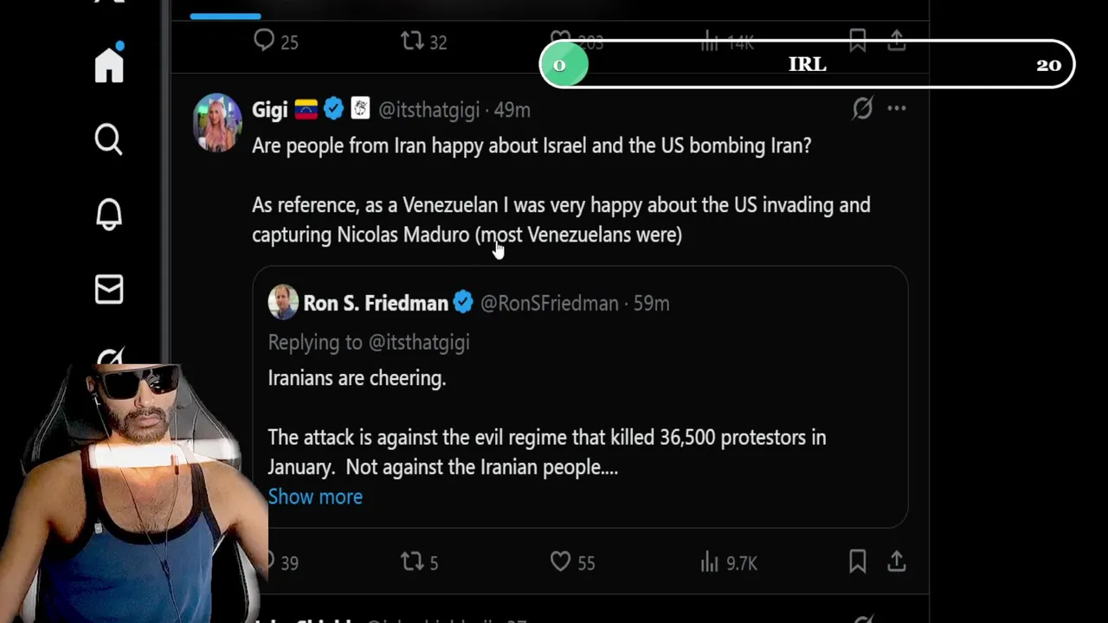The height and width of the screenshot is (623, 1108).
Task: Bookmark Gigi's post
Action: click(x=857, y=562)
